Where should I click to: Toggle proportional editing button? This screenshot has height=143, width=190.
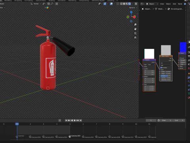point(57,4)
